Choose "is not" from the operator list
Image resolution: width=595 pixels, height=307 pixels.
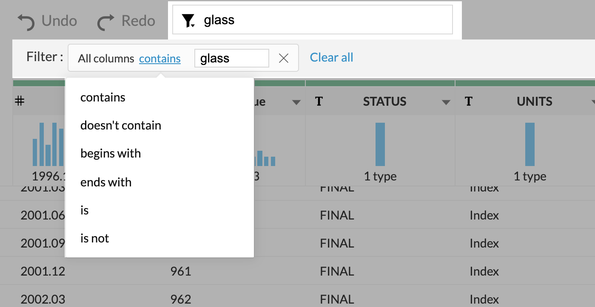[x=95, y=239]
